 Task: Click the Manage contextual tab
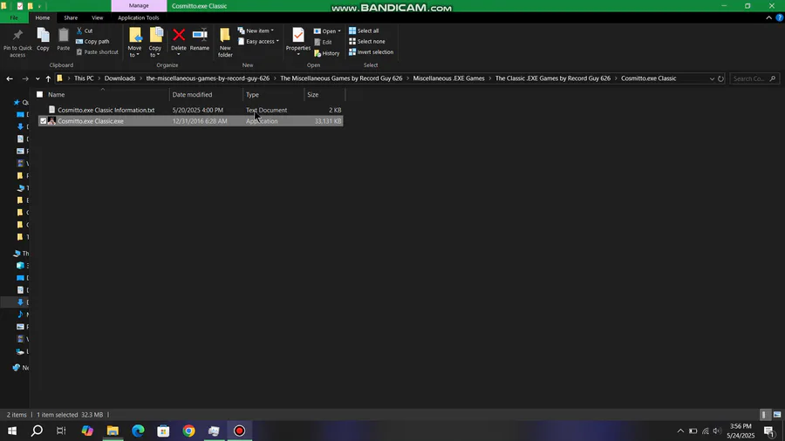coord(139,6)
